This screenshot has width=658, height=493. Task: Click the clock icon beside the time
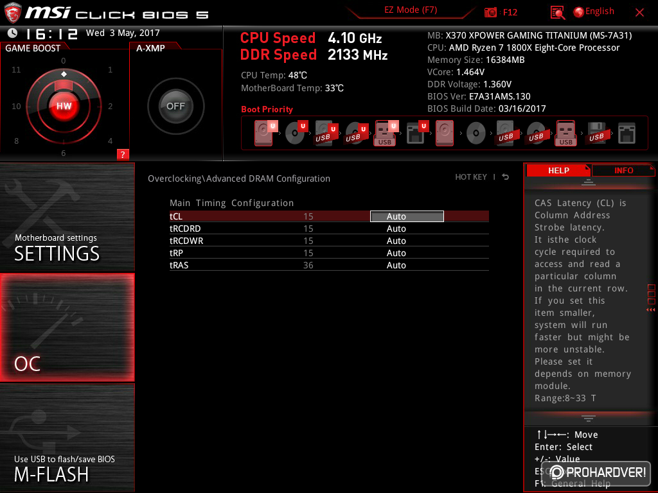point(13,33)
